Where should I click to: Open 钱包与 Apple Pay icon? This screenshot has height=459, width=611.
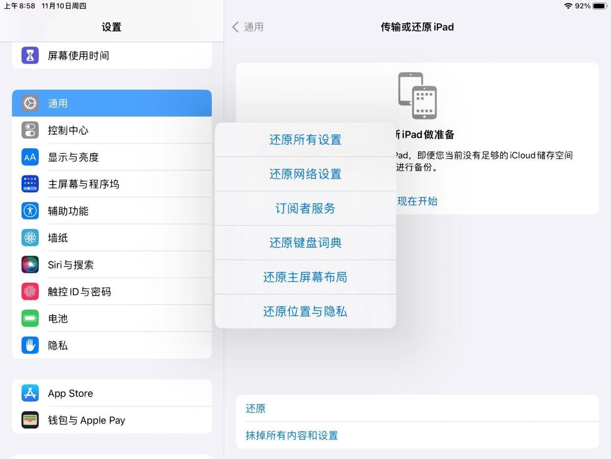click(30, 420)
